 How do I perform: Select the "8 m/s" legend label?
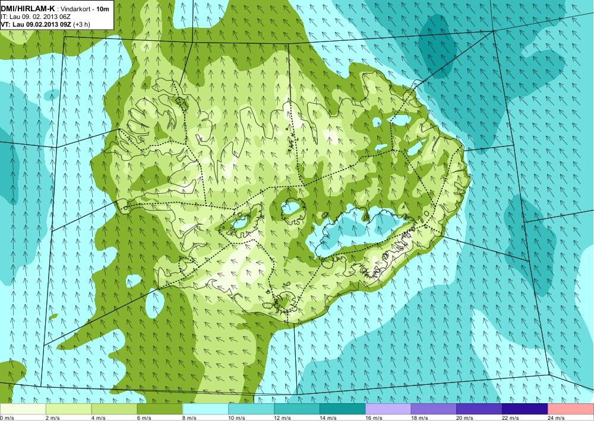pyautogui.click(x=190, y=418)
